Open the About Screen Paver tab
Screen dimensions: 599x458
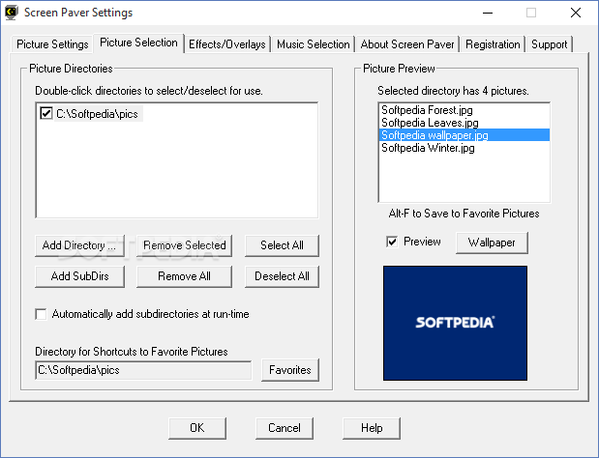coord(407,44)
